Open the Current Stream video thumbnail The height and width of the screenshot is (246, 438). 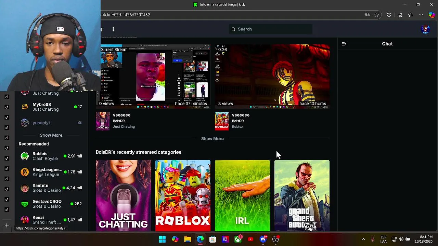[153, 76]
